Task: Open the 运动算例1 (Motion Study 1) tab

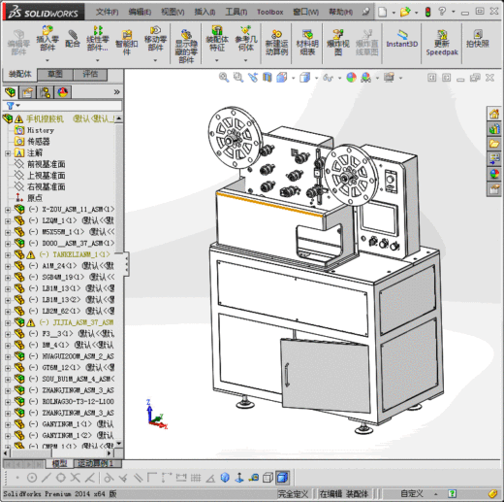Action: pos(96,463)
